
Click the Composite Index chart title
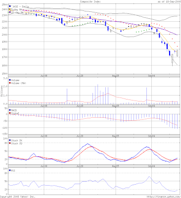click(90, 1)
